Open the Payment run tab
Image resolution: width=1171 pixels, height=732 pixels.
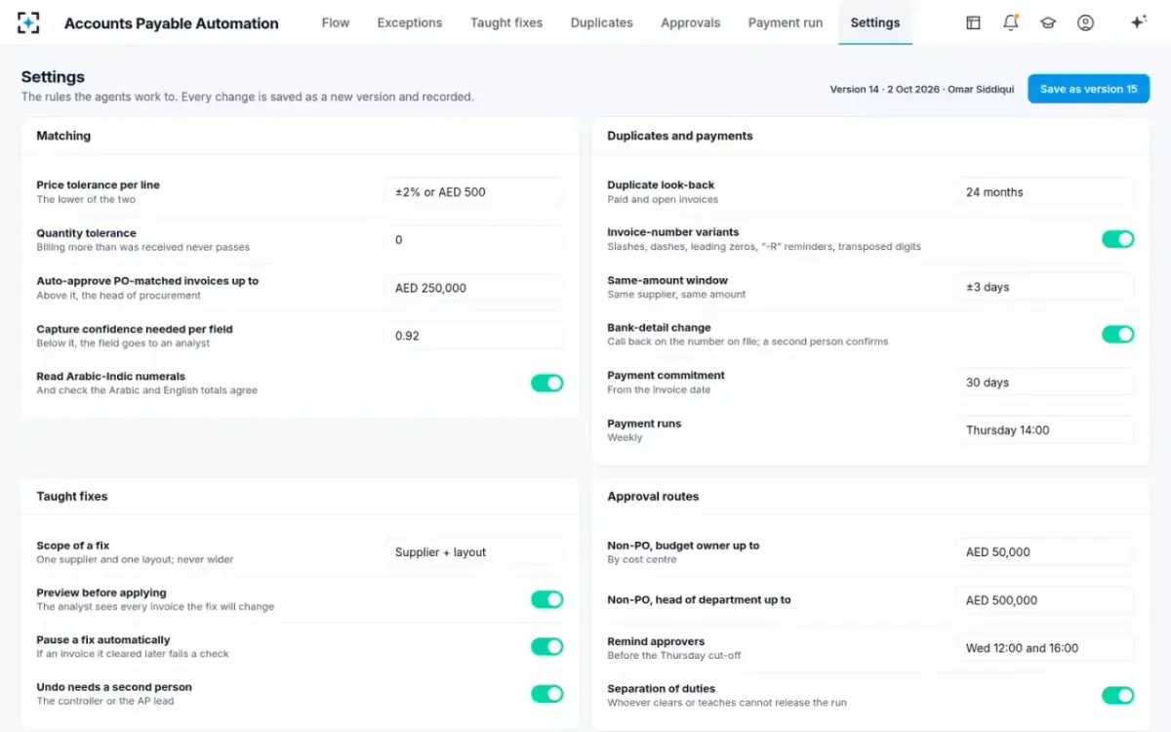click(x=786, y=22)
